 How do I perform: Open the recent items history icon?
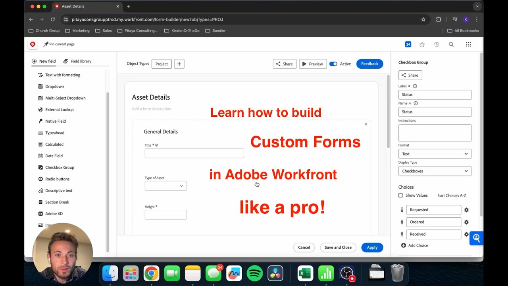437,44
